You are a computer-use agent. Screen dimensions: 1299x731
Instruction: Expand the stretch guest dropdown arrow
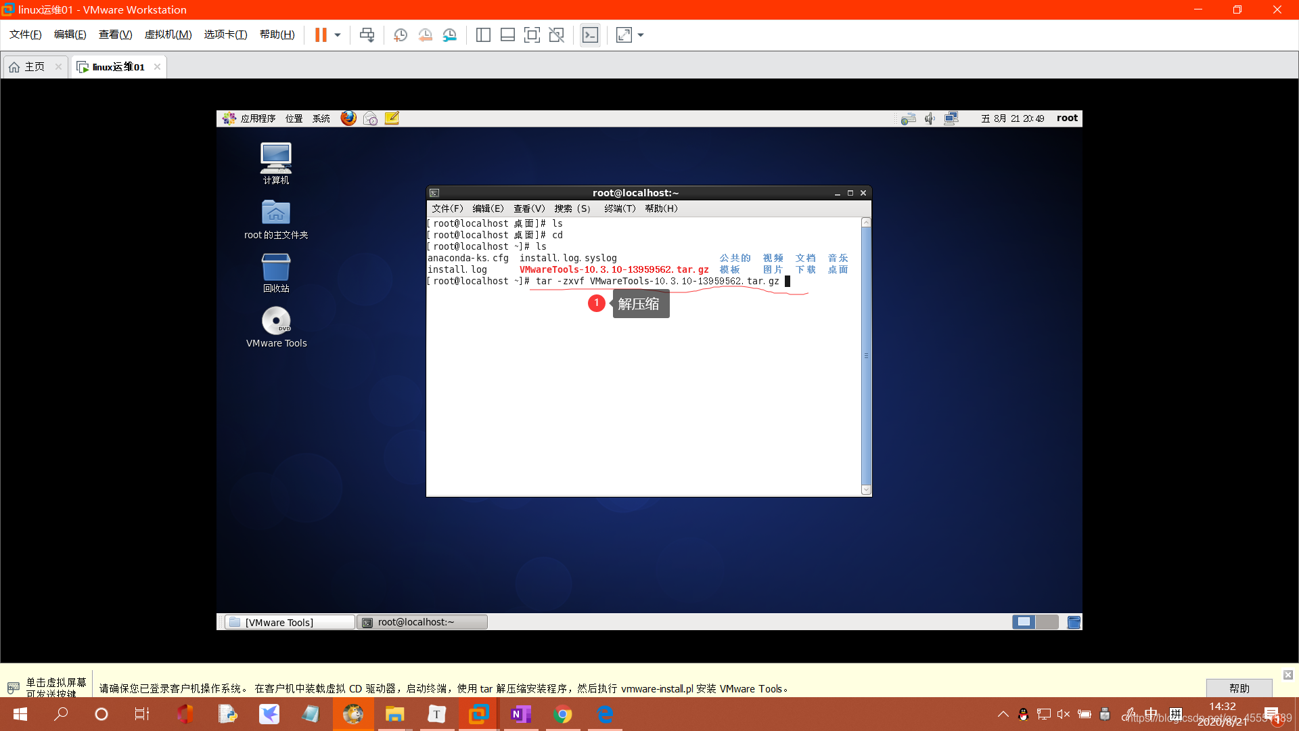click(x=640, y=35)
